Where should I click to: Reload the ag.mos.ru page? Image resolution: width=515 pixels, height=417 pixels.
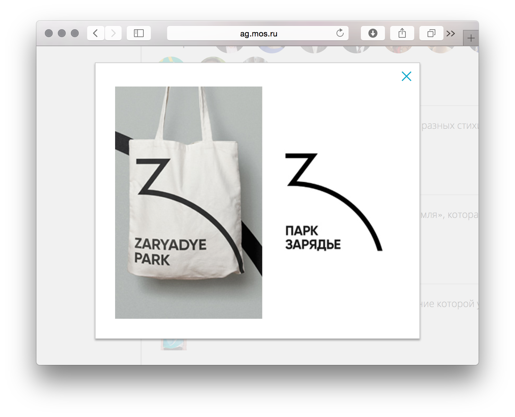click(x=340, y=33)
